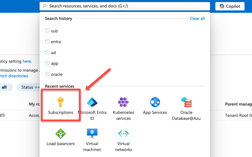The height and width of the screenshot is (157, 252).
Task: Open the Virtual machines monitor icon
Action: [x=92, y=133]
